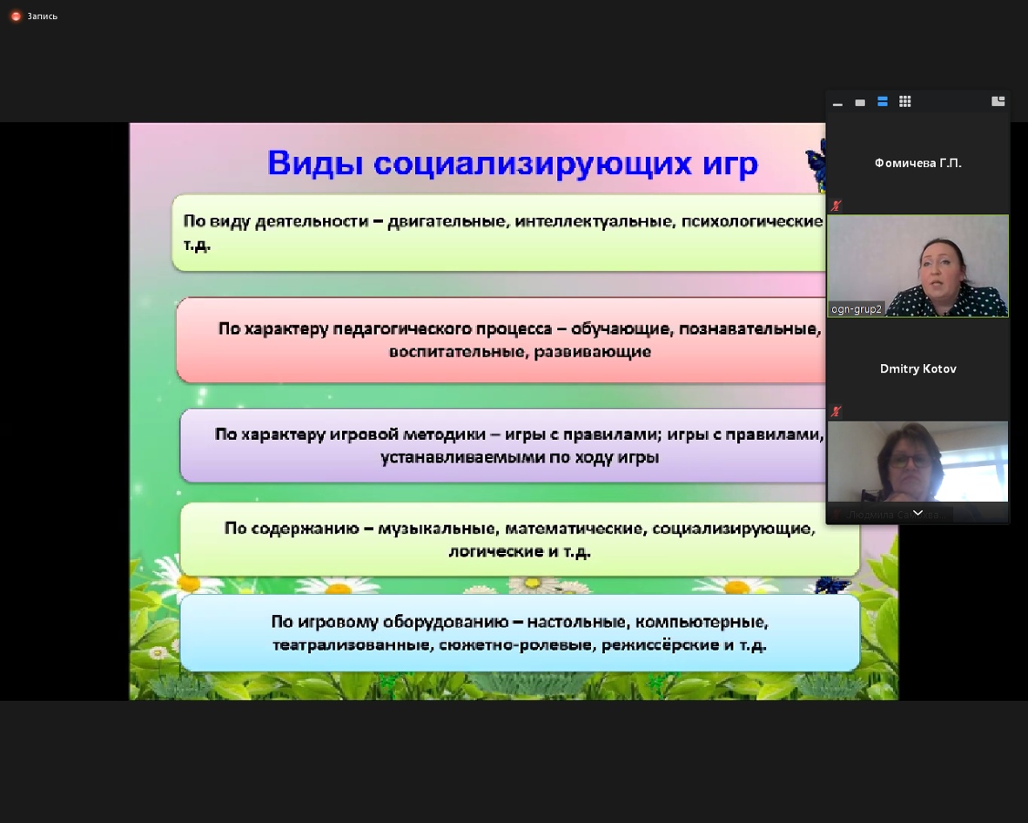
Task: Click the Виды социализирующих игр slide title
Action: click(x=513, y=163)
